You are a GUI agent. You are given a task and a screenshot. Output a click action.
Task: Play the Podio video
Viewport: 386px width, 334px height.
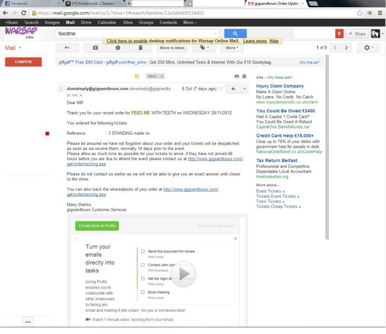(x=183, y=274)
